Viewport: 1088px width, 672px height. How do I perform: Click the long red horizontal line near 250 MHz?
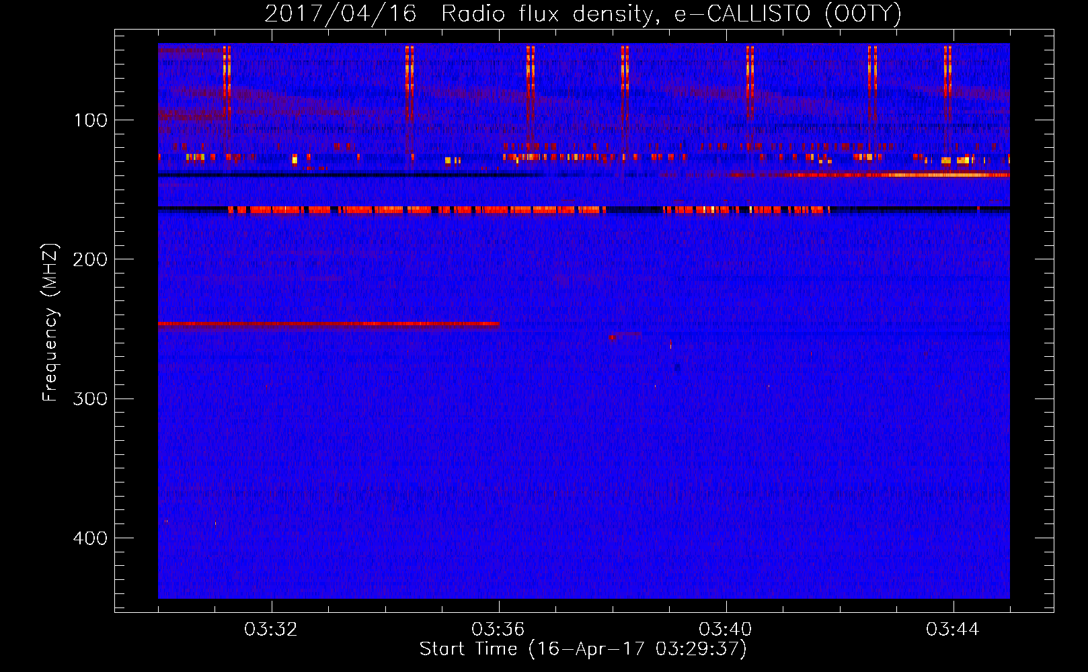click(x=329, y=324)
